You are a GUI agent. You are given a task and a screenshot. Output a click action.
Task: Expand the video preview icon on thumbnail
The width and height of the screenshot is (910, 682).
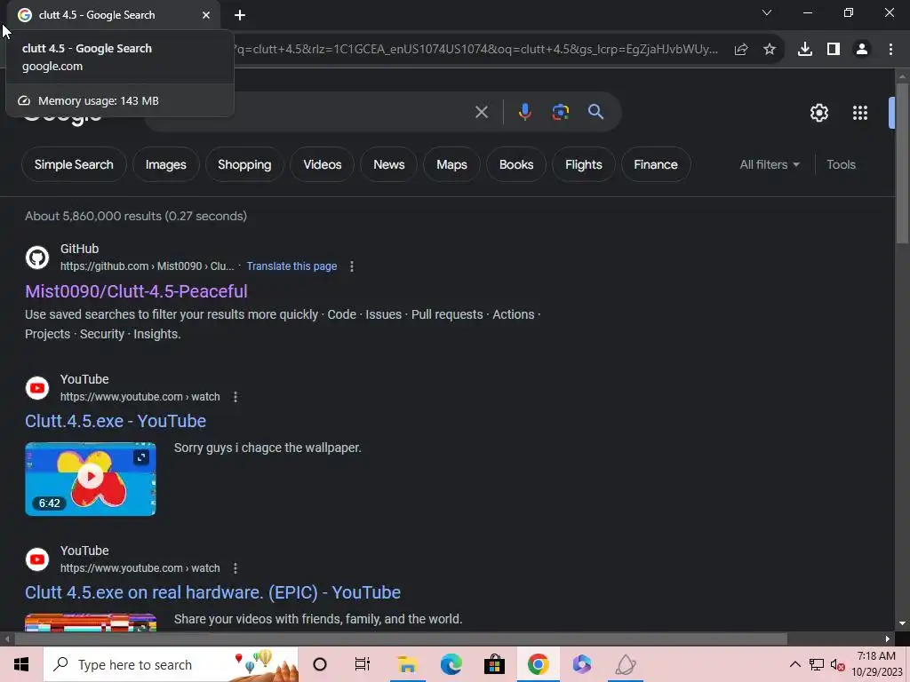coord(141,457)
